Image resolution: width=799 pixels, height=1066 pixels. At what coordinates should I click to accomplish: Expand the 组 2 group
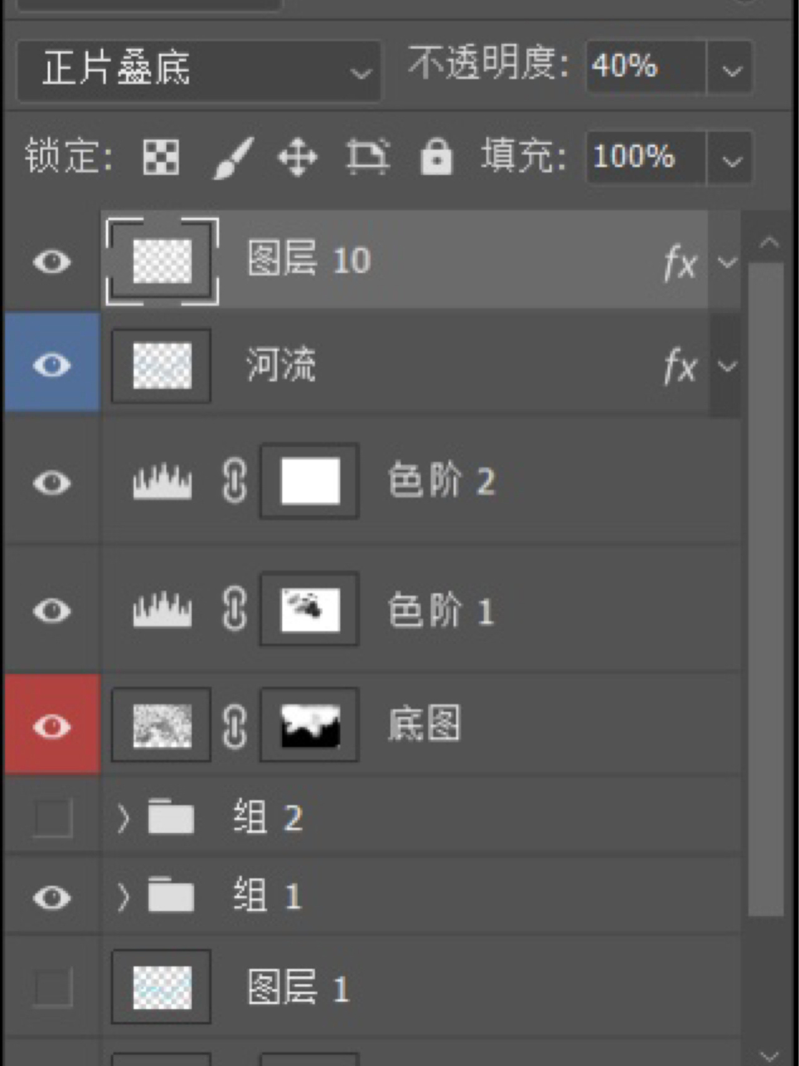tap(124, 817)
